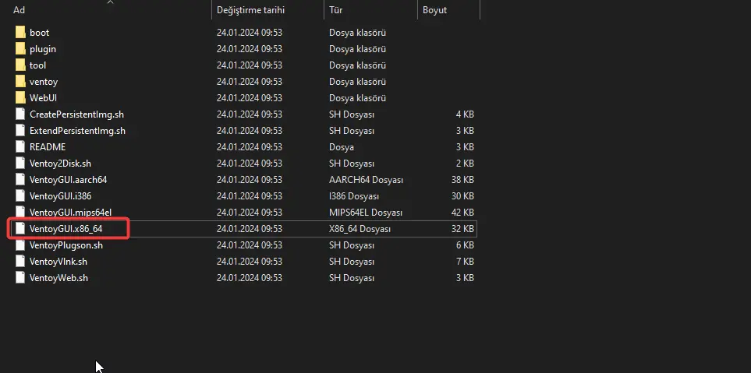Select the VentoyGUI.aarch64 file name

pos(68,180)
